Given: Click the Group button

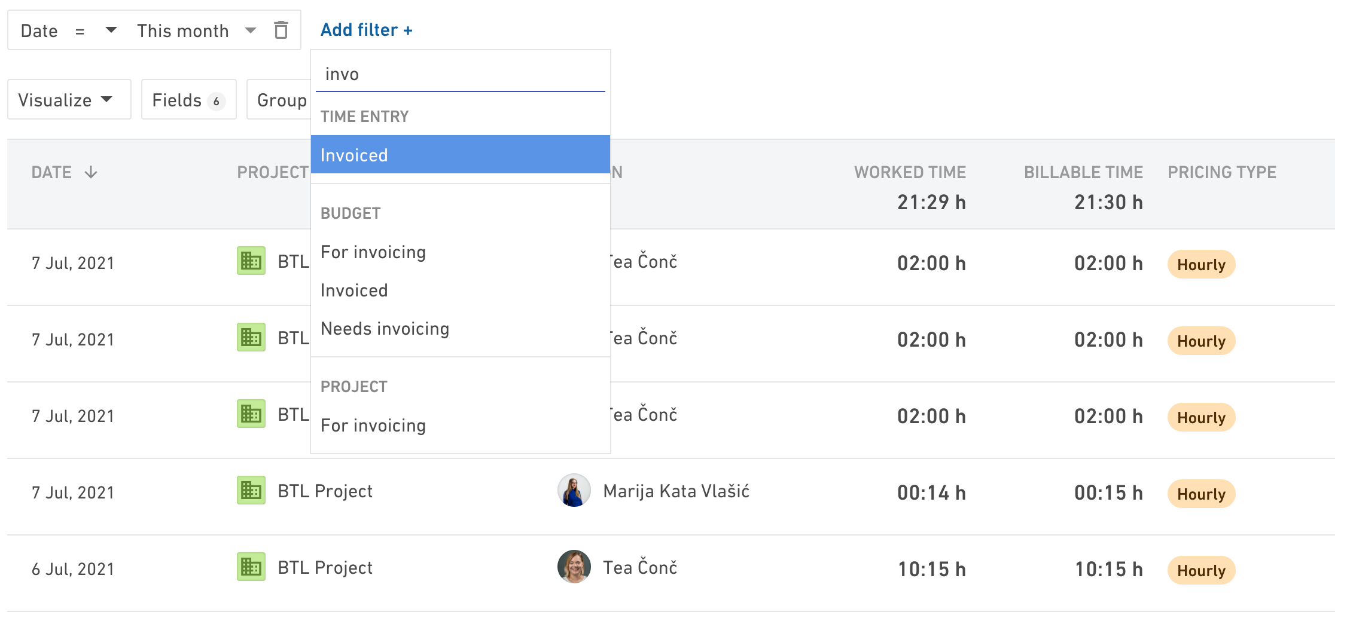Looking at the screenshot, I should pos(281,100).
